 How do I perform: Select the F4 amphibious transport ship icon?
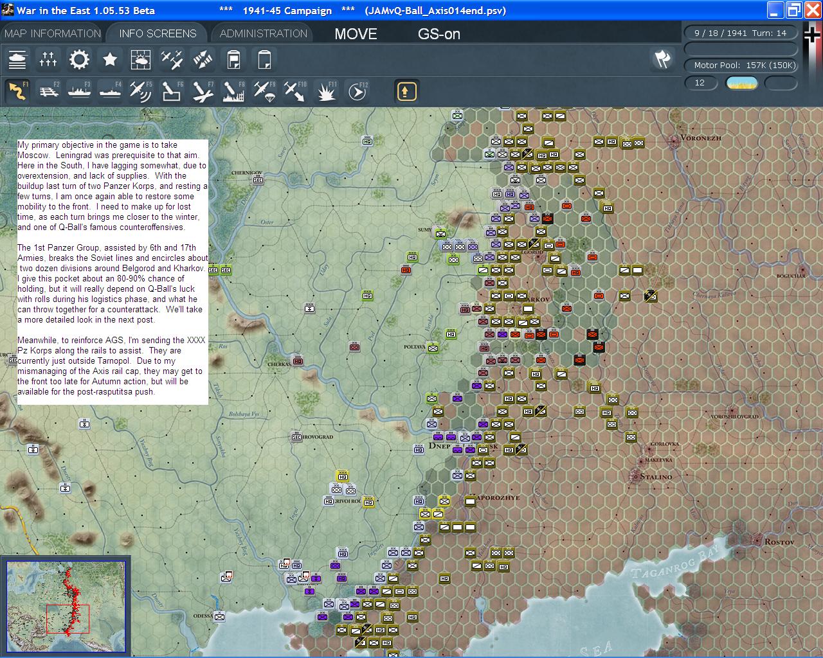(x=110, y=91)
